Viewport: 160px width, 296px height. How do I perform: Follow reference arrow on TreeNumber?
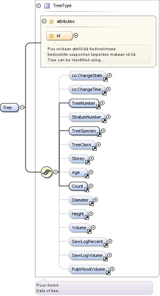[98, 107]
